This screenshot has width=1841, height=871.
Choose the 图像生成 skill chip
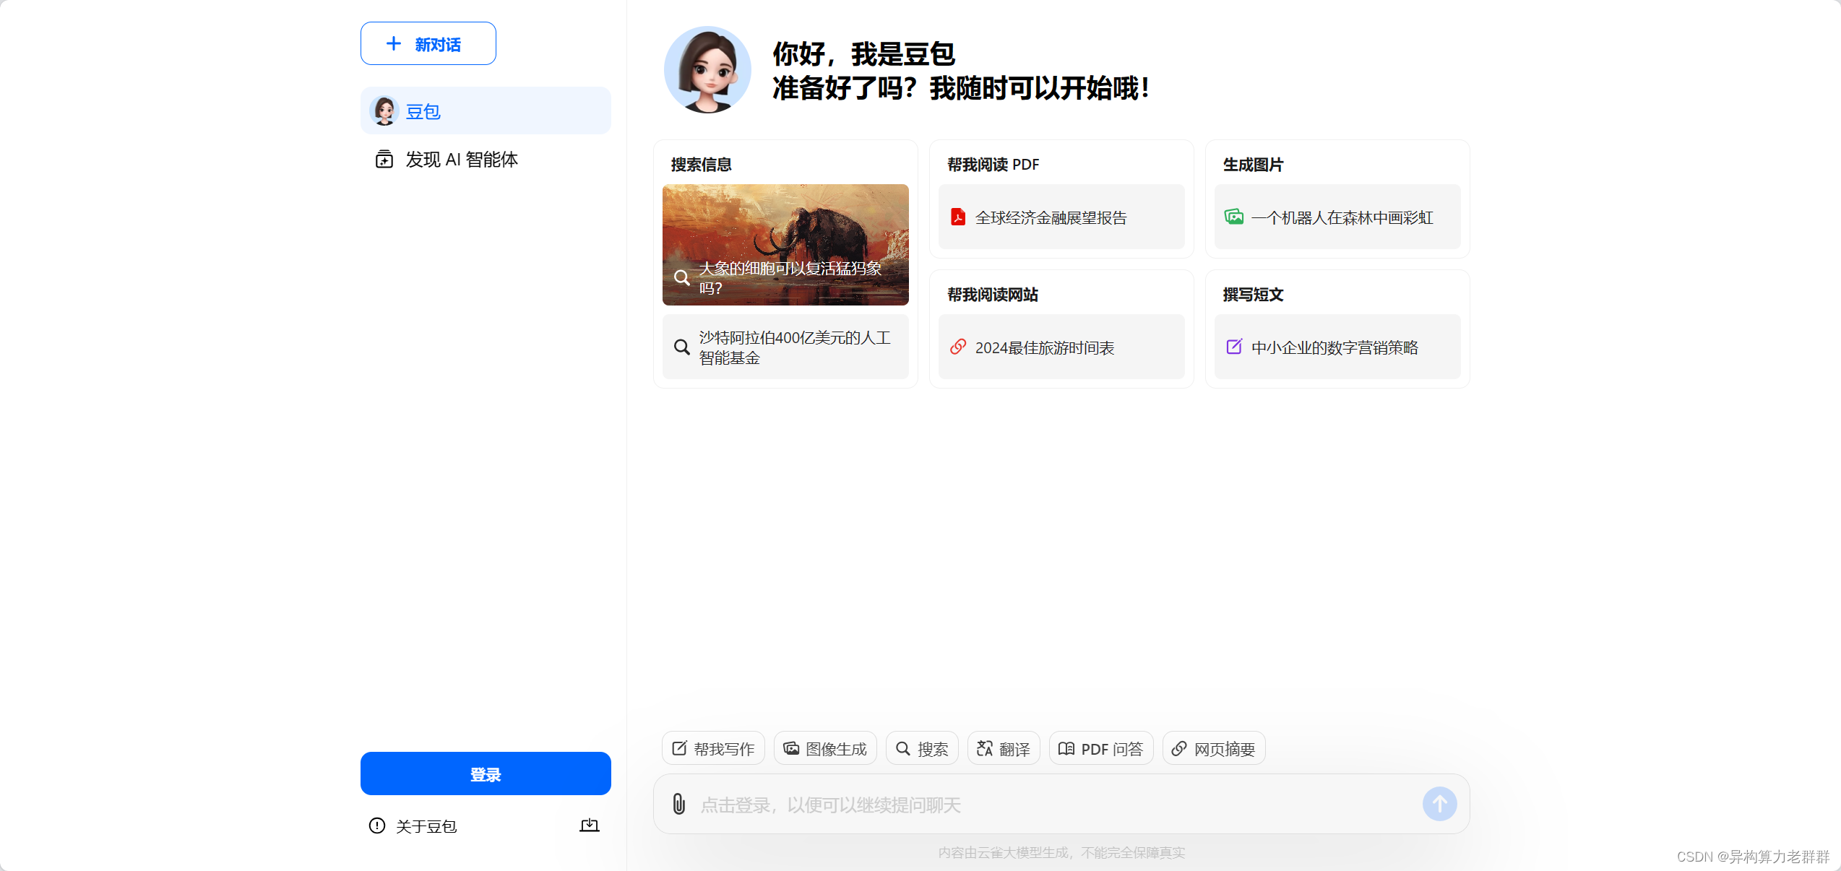pos(825,748)
